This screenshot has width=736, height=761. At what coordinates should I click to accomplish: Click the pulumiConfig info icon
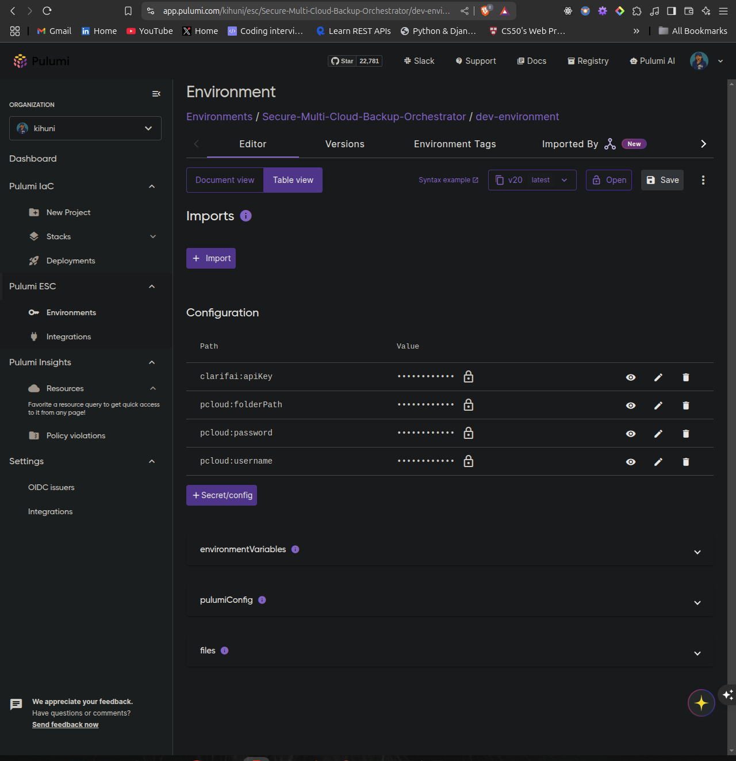262,600
